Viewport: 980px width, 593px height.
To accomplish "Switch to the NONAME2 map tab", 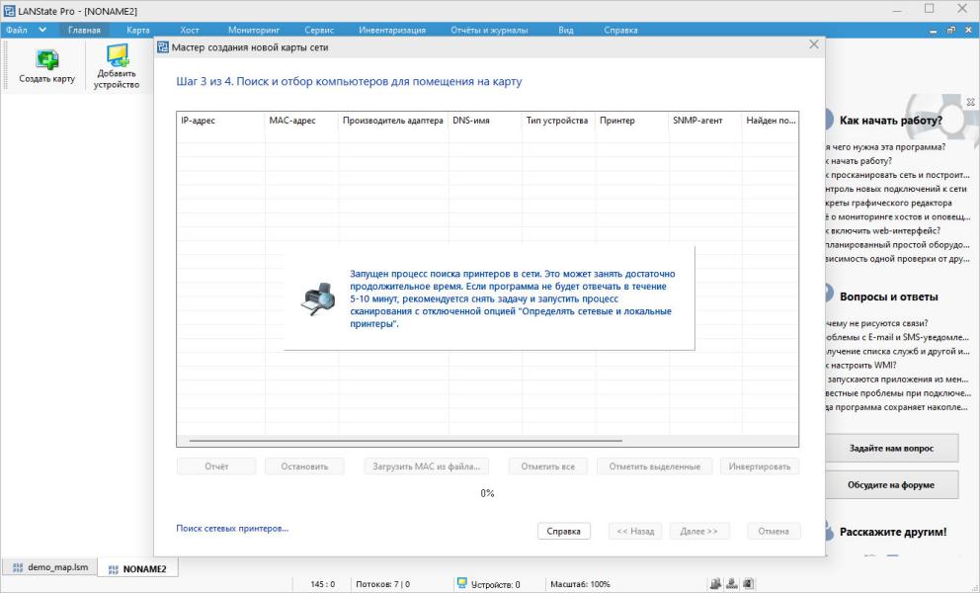I will click(x=138, y=568).
